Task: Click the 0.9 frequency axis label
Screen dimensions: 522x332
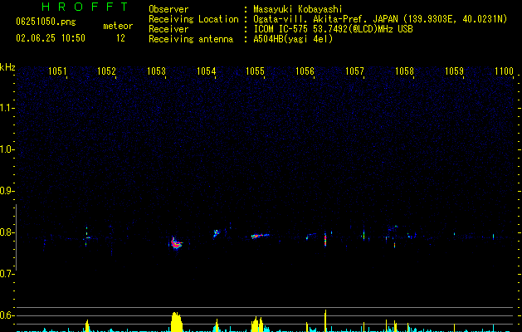Action: click(7, 191)
